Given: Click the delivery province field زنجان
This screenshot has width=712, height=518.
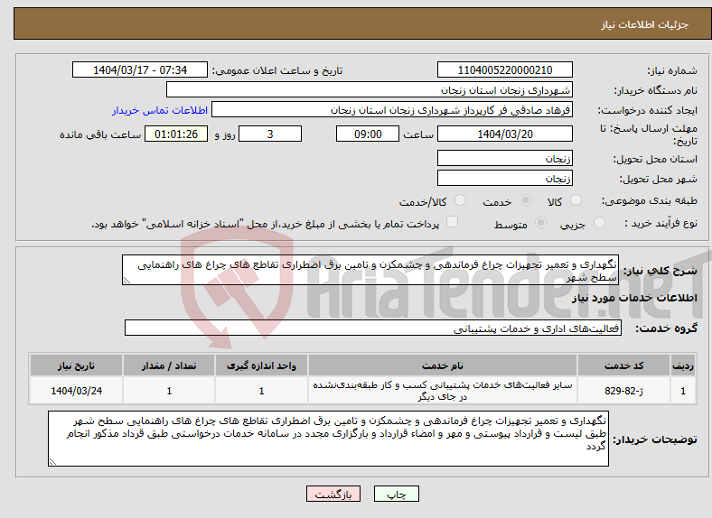Looking at the screenshot, I should [504, 158].
